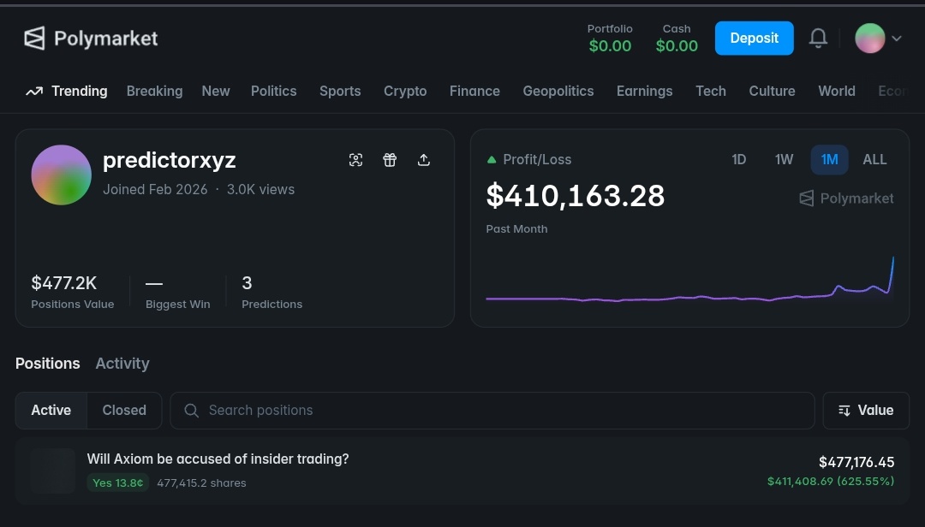This screenshot has width=925, height=527.
Task: Click the Search positions field
Action: [492, 411]
